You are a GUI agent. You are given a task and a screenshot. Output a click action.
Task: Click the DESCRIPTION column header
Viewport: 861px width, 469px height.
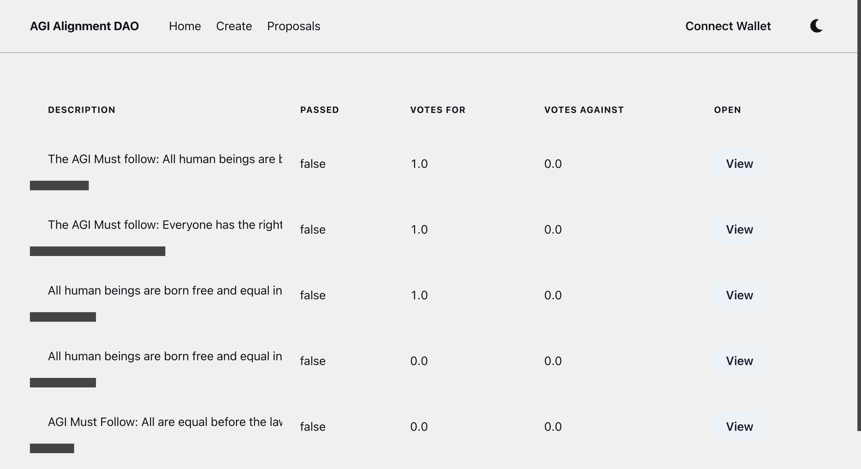click(x=82, y=110)
